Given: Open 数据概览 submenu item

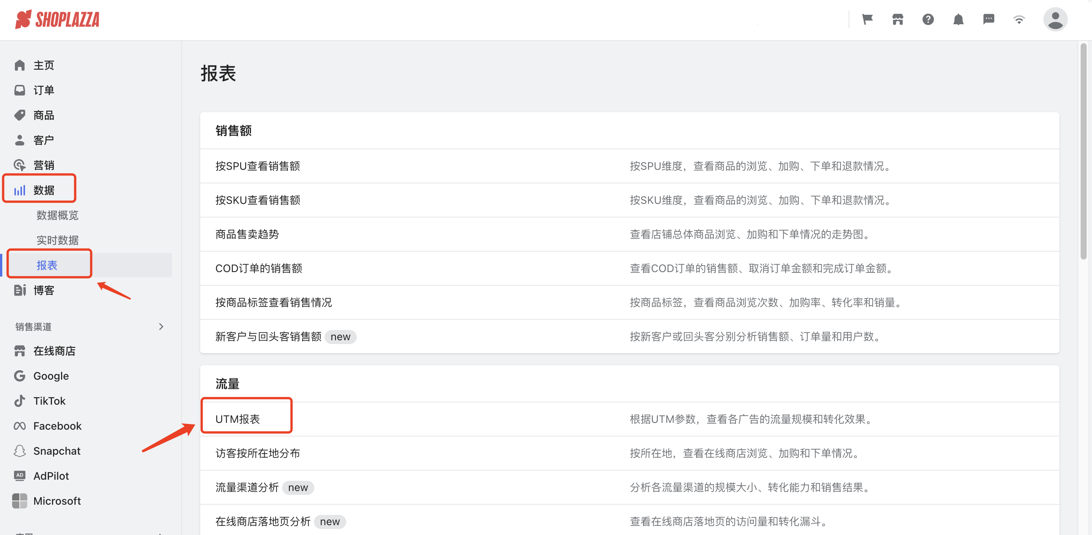Looking at the screenshot, I should [57, 215].
